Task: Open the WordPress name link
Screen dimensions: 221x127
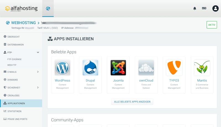Action: [x=62, y=81]
